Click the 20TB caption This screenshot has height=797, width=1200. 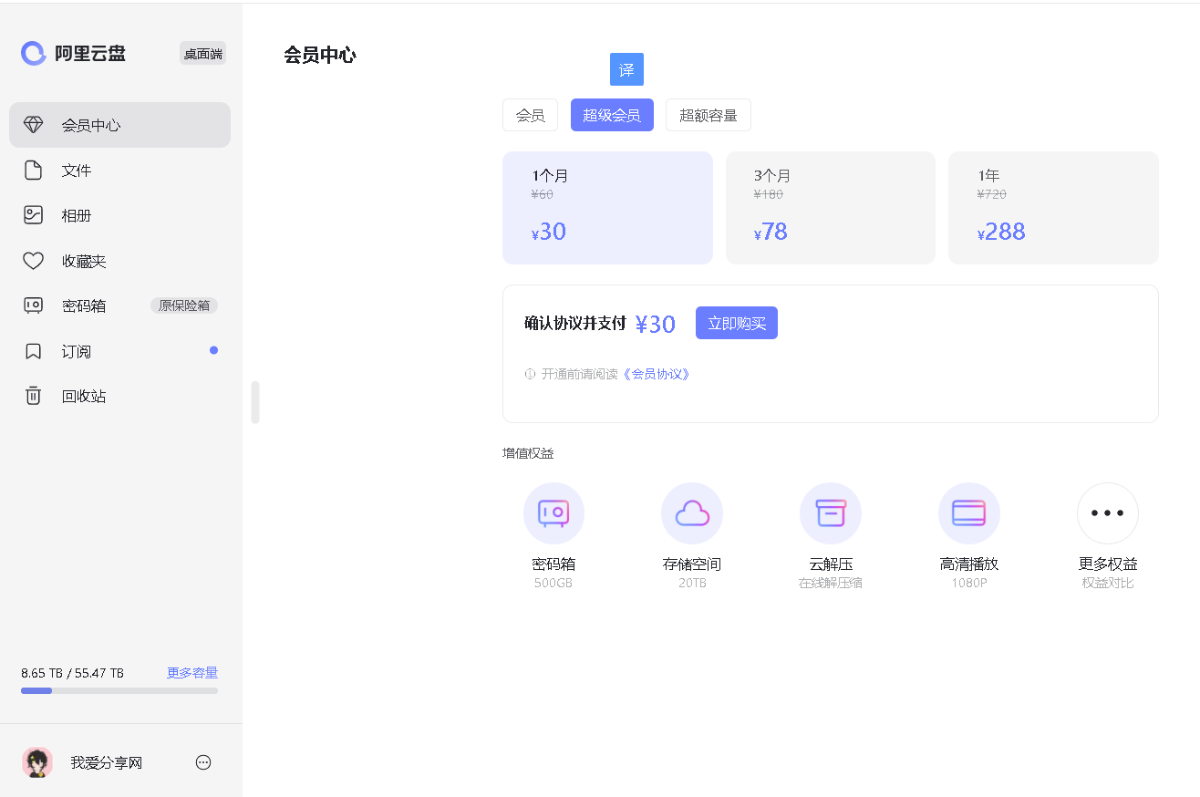point(692,583)
